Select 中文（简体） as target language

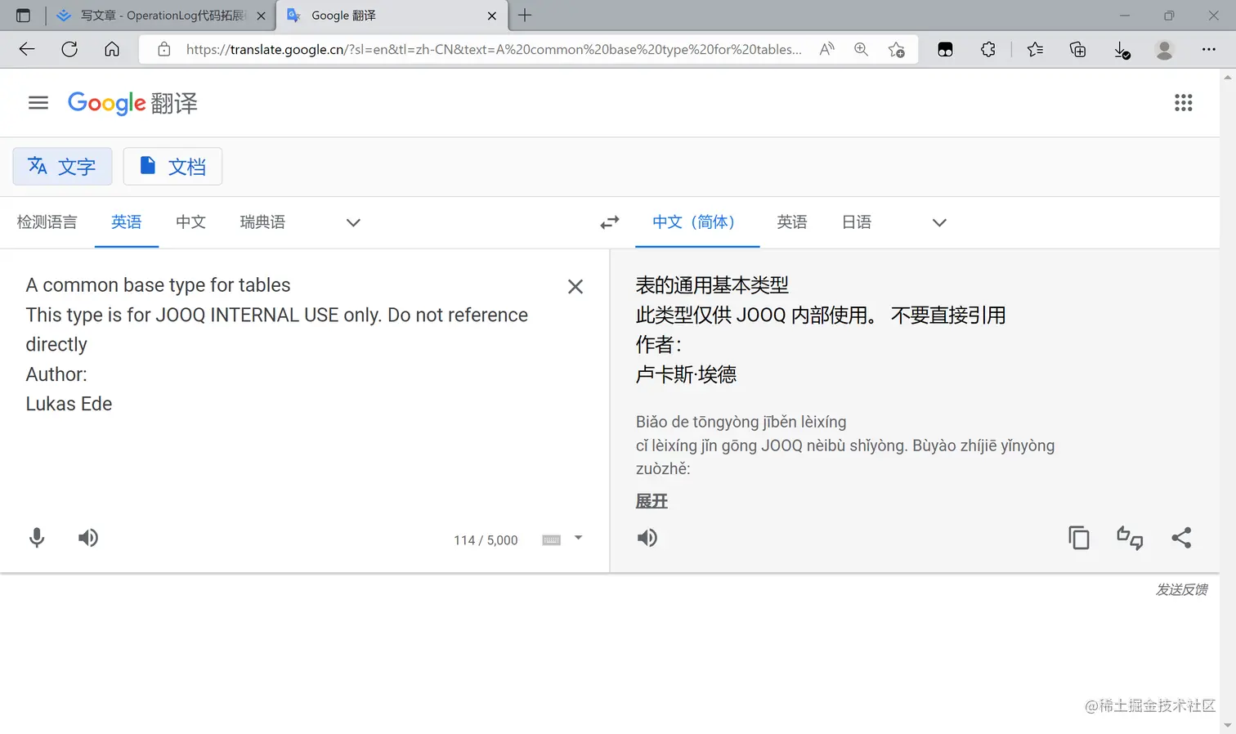click(x=697, y=222)
